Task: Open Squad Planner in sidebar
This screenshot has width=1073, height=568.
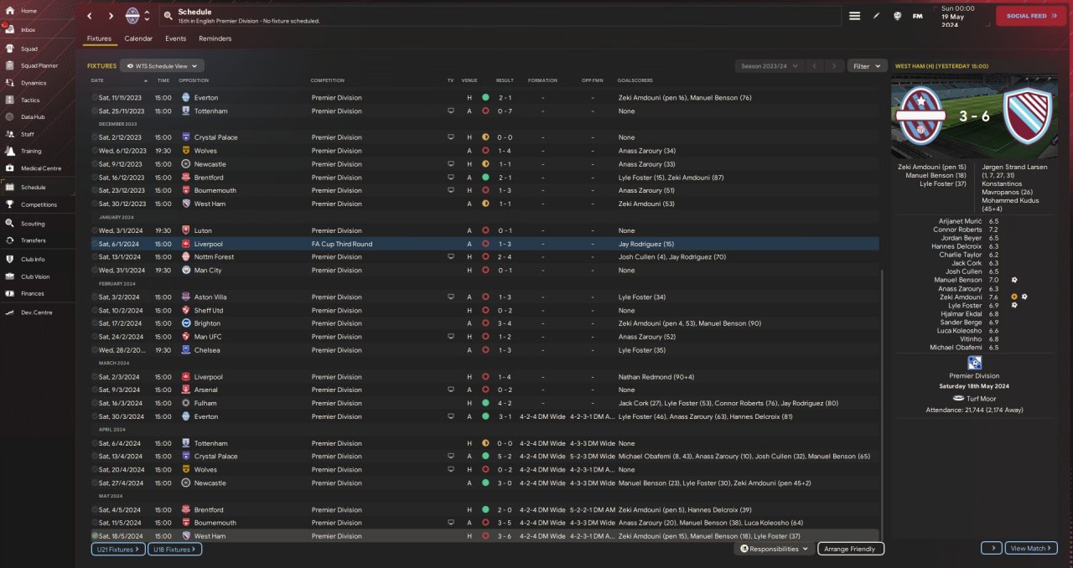Action: (x=37, y=65)
